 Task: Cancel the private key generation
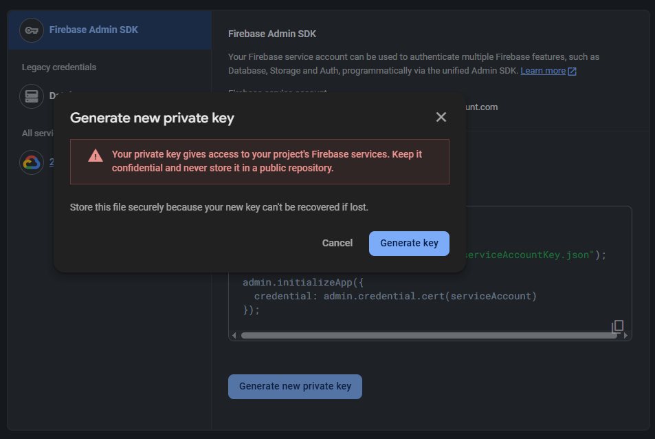[337, 244]
